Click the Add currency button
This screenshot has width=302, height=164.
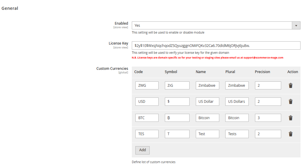coord(142,150)
